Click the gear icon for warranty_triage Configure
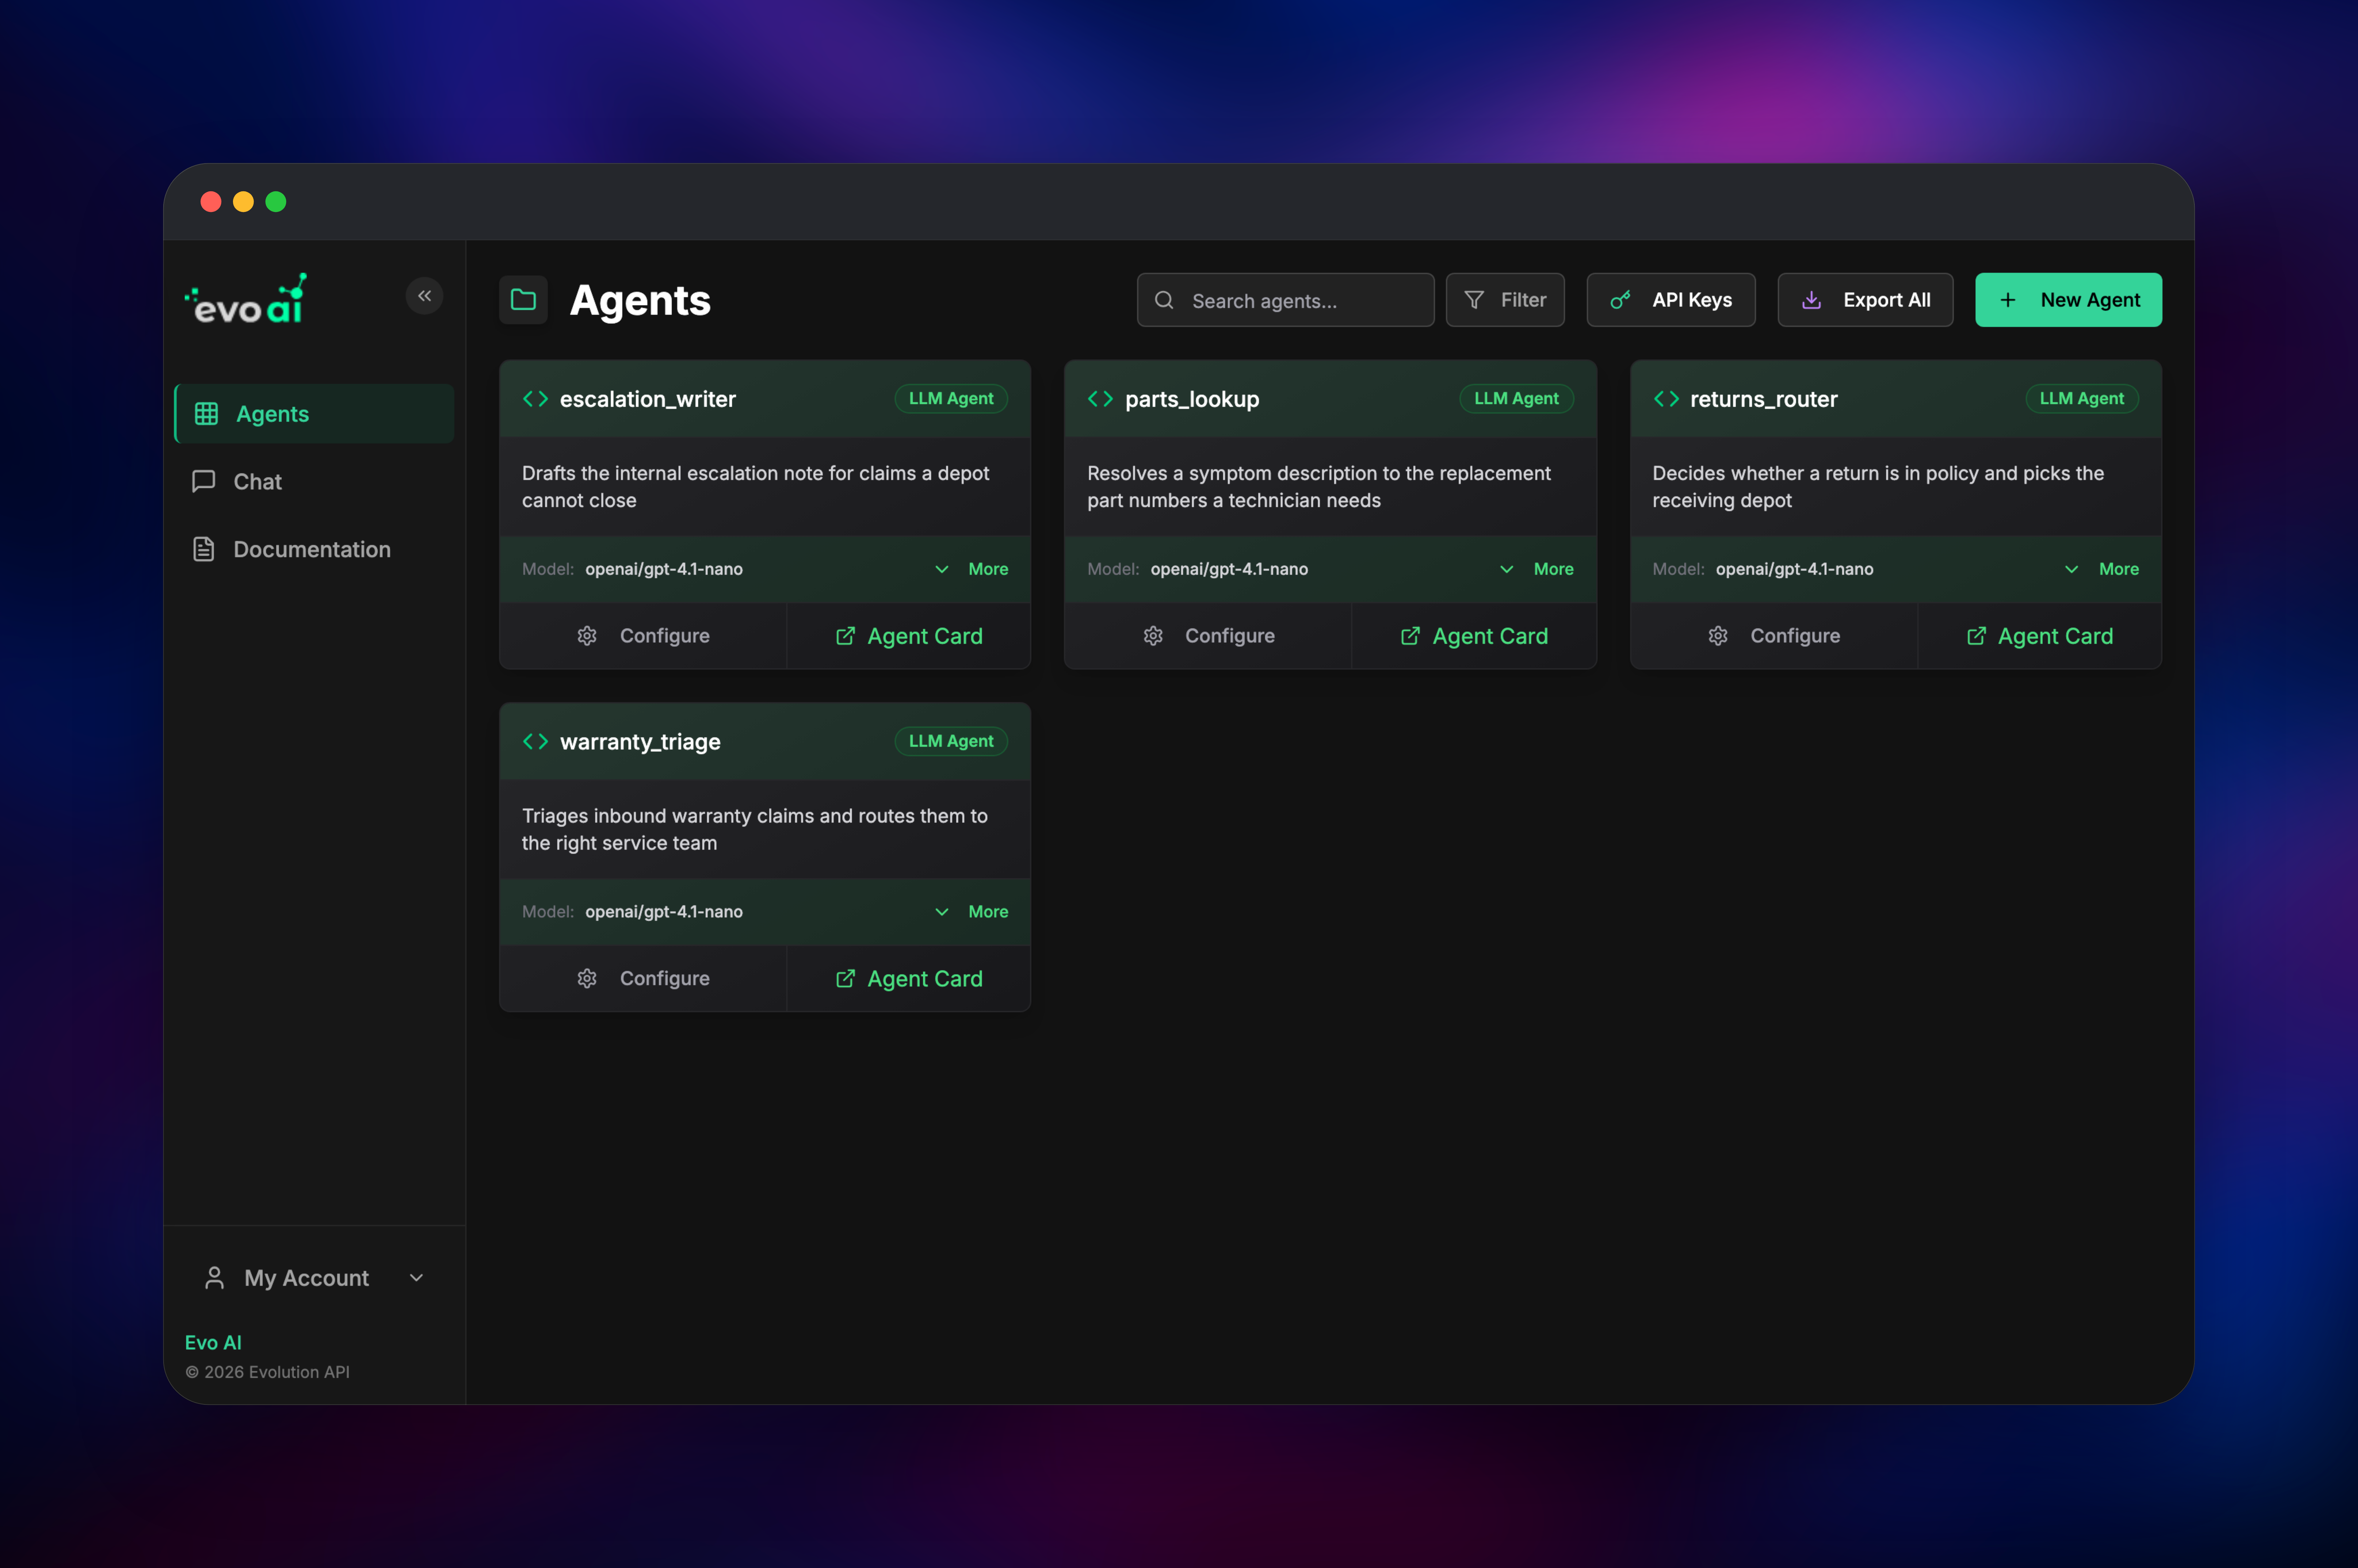 587,978
